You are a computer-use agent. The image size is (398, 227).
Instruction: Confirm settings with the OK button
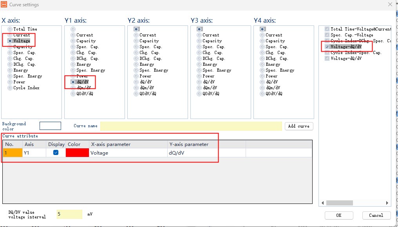[x=339, y=215]
